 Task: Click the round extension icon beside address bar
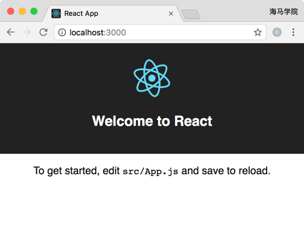point(277,32)
